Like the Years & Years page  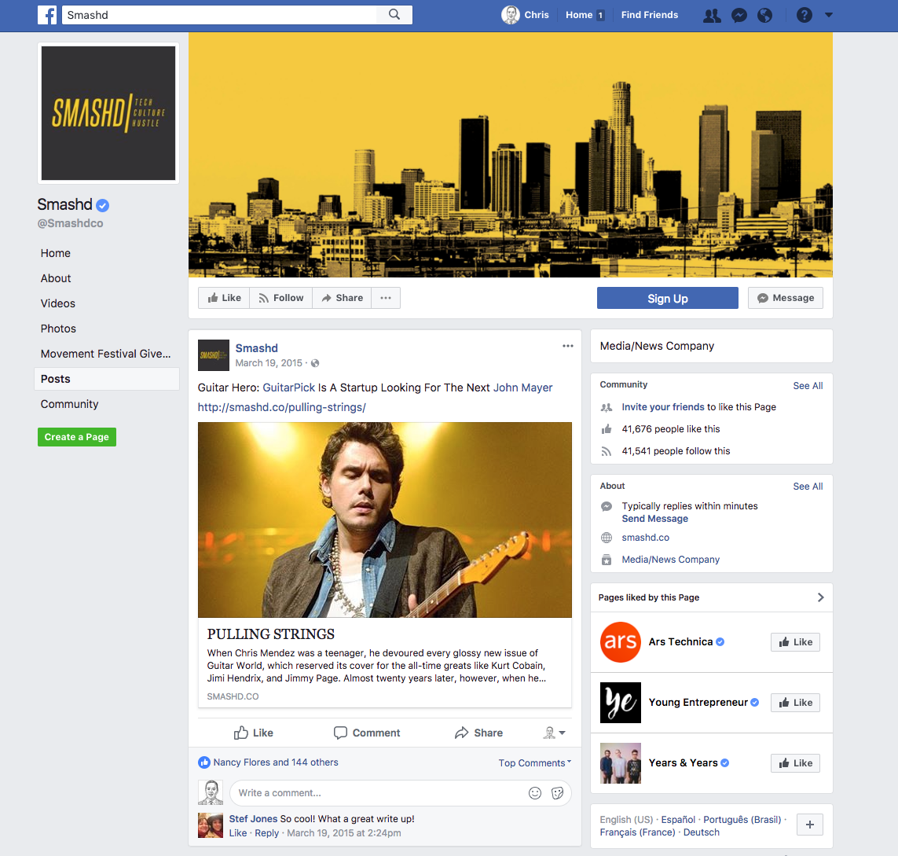point(795,763)
